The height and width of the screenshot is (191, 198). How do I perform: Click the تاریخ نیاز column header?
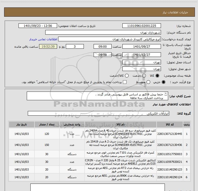click(x=22, y=124)
